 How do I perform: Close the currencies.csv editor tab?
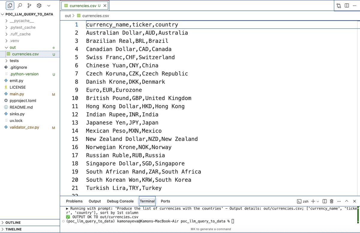click(104, 5)
